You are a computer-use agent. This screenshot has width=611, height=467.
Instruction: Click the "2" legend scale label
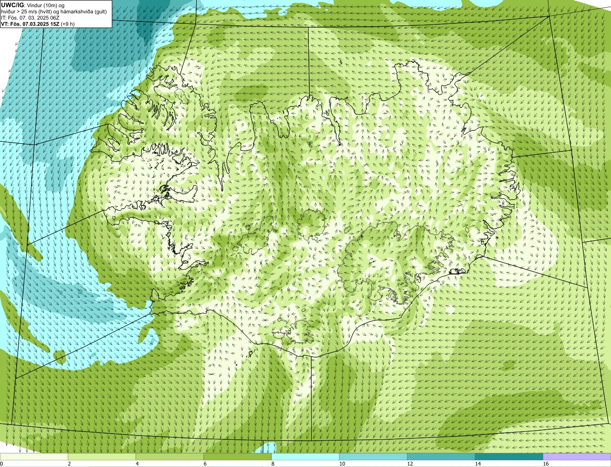click(x=69, y=464)
